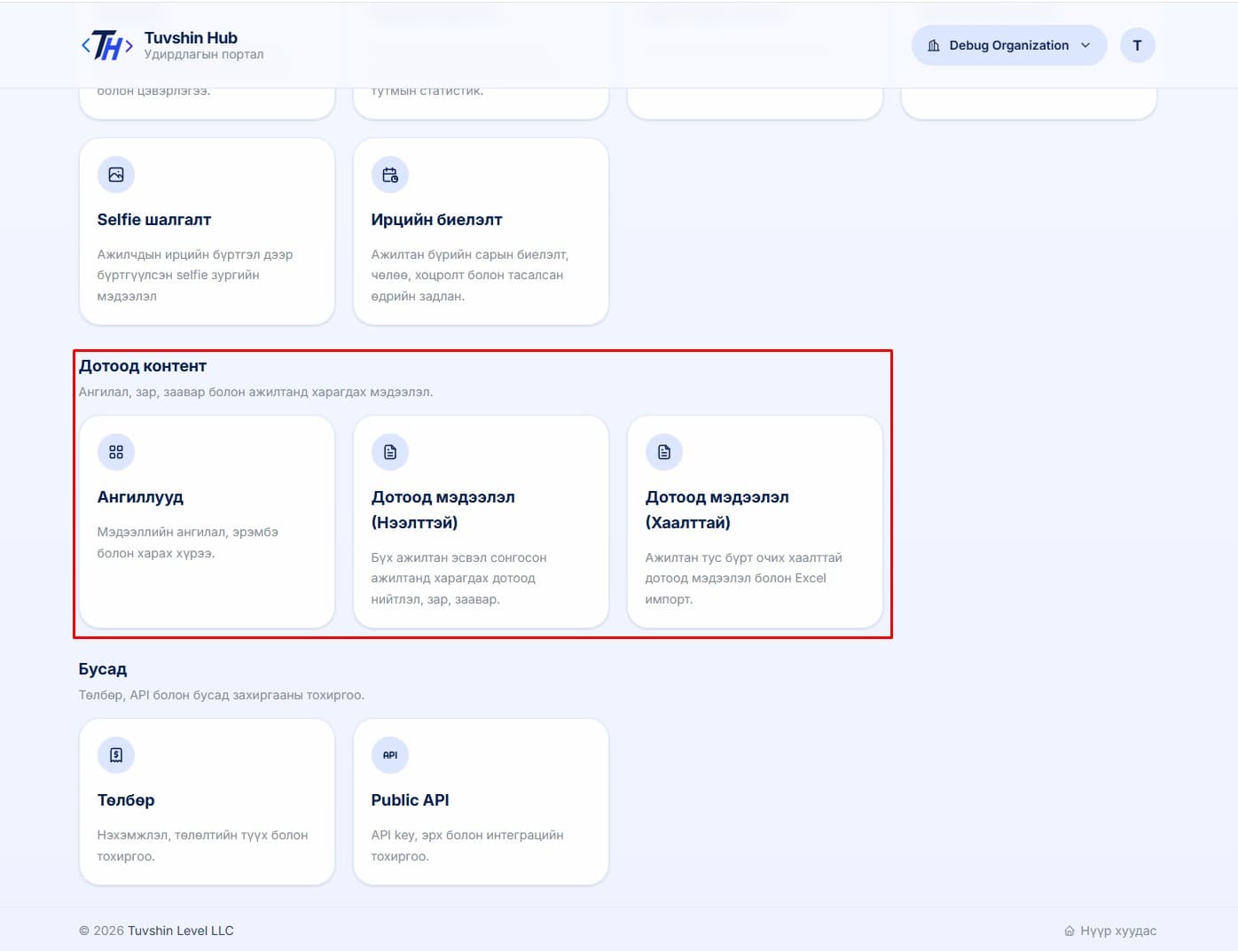Open Дотоод мэдээлэл (Хаалттай) card title
This screenshot has height=951, width=1238.
(x=717, y=510)
